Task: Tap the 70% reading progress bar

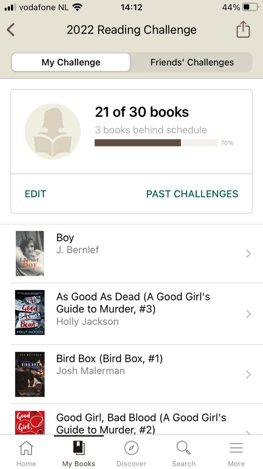Action: pyautogui.click(x=156, y=143)
